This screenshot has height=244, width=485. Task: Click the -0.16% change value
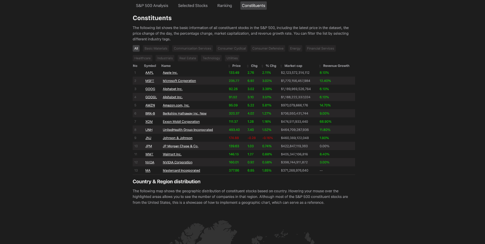(x=267, y=138)
